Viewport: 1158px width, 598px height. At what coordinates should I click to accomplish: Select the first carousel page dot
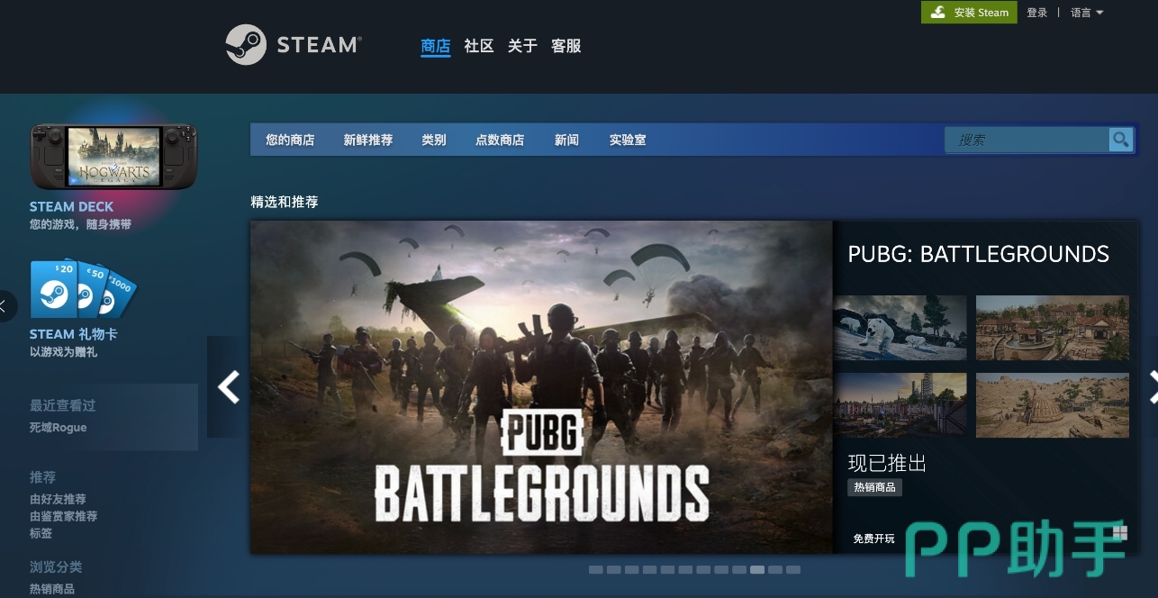click(596, 569)
